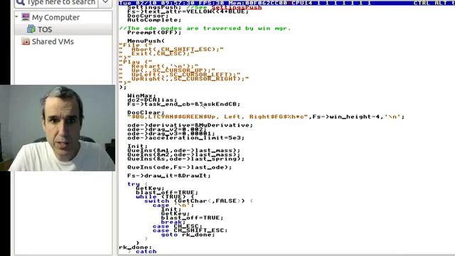Click the 'WinMax;' line
Screen dimensions: 455x256
point(141,95)
